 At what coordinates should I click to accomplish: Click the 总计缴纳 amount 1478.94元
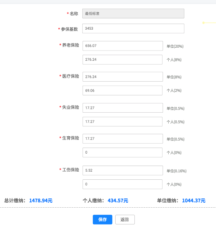point(41,201)
